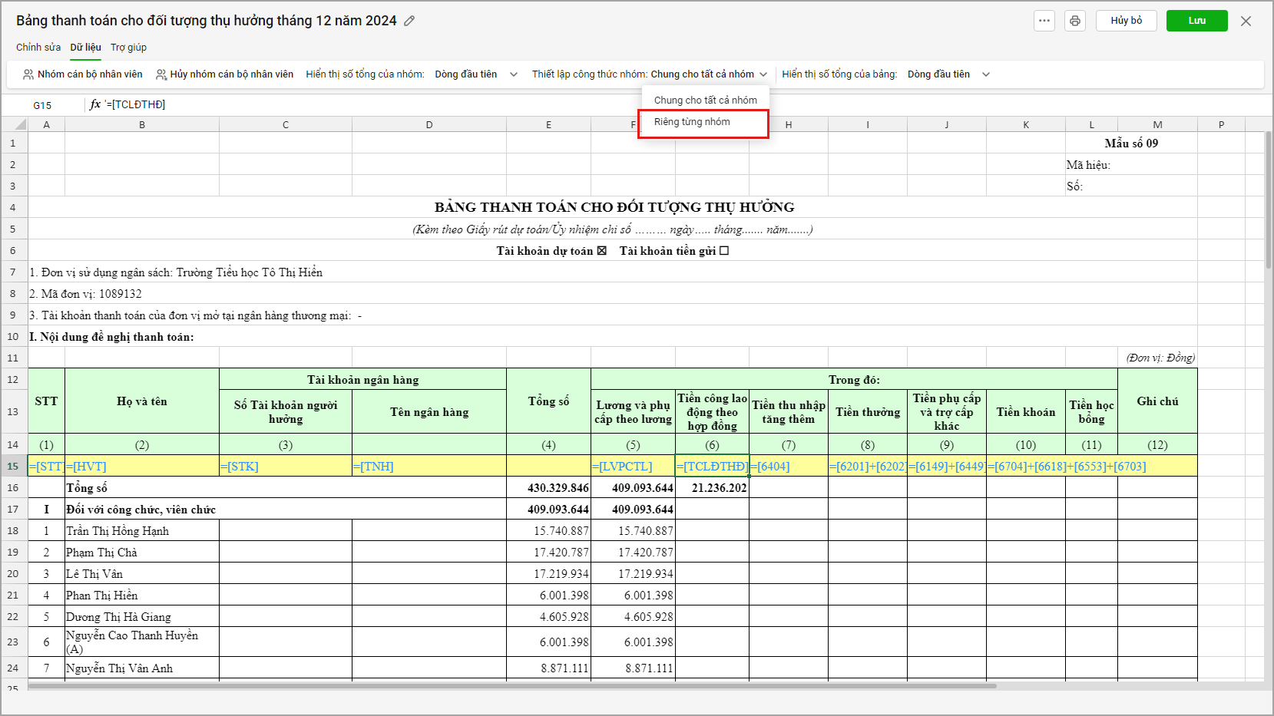This screenshot has width=1274, height=716.
Task: Click the name 'Phan Thị Hiền'
Action: [x=102, y=596]
